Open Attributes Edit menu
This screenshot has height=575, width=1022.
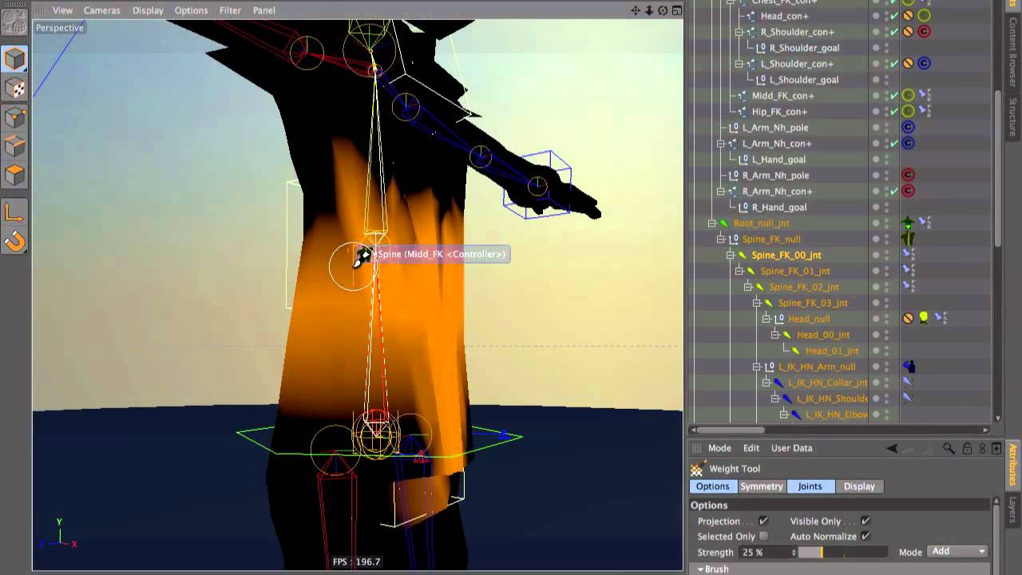[751, 448]
